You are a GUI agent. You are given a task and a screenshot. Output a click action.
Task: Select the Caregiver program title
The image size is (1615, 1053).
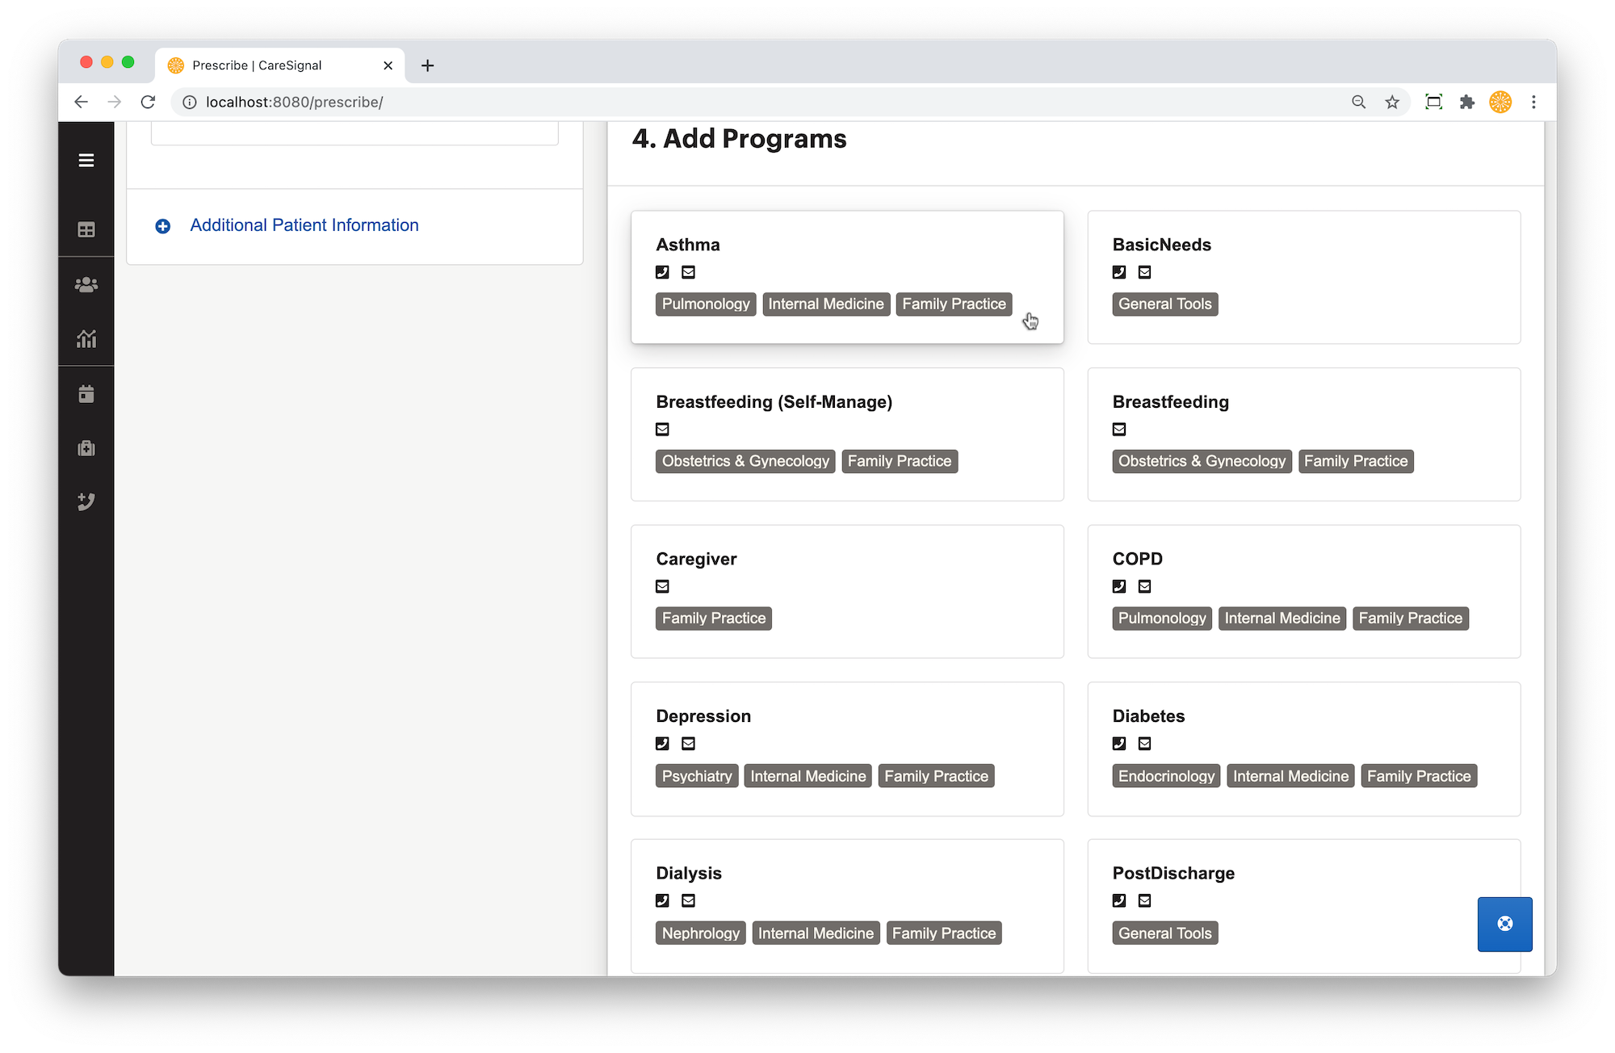(696, 559)
